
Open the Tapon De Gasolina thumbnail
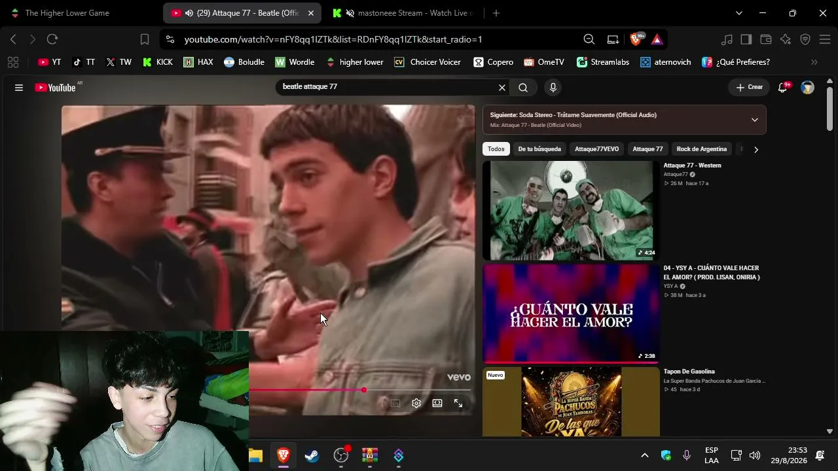pos(571,402)
